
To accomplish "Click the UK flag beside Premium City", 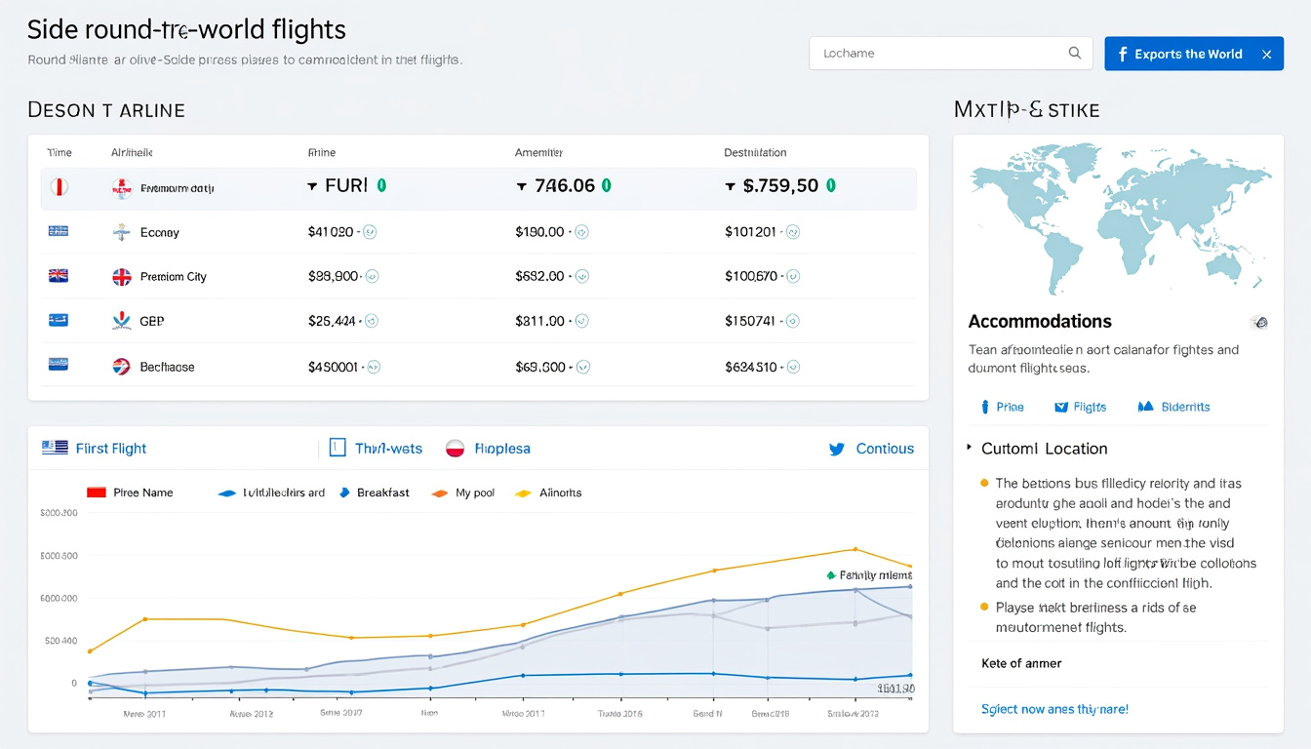I will pyautogui.click(x=122, y=277).
